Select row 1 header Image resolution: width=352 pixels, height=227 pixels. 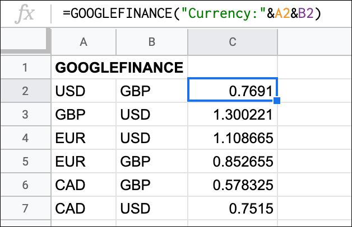coord(25,68)
